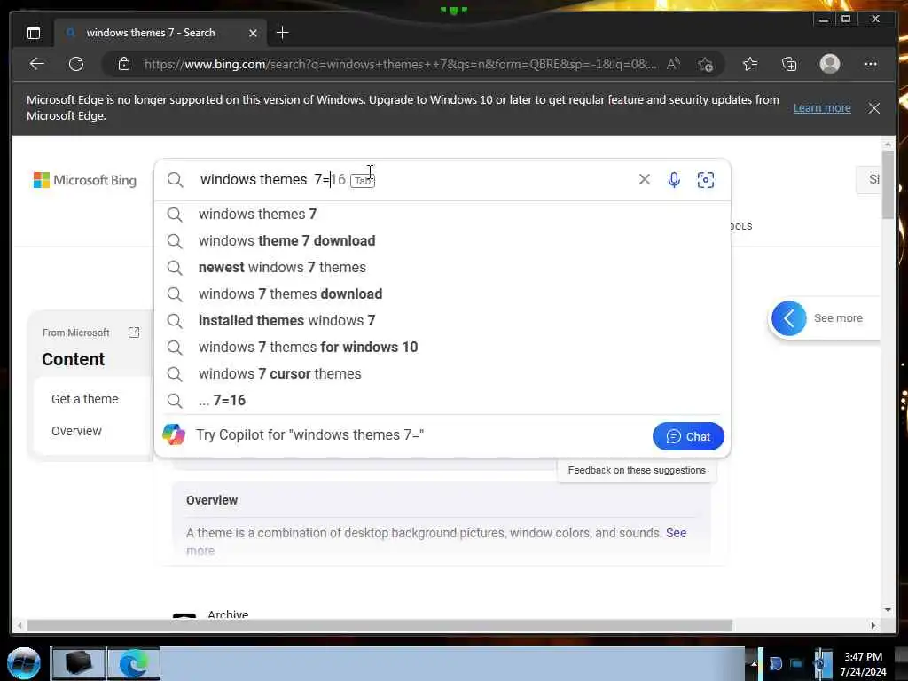Click the Learn more link
The width and height of the screenshot is (908, 681).
click(822, 107)
